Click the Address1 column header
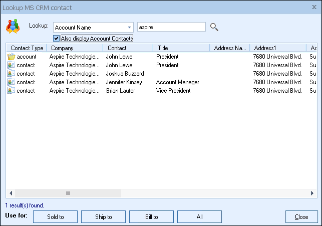322x226 pixels. [278, 48]
